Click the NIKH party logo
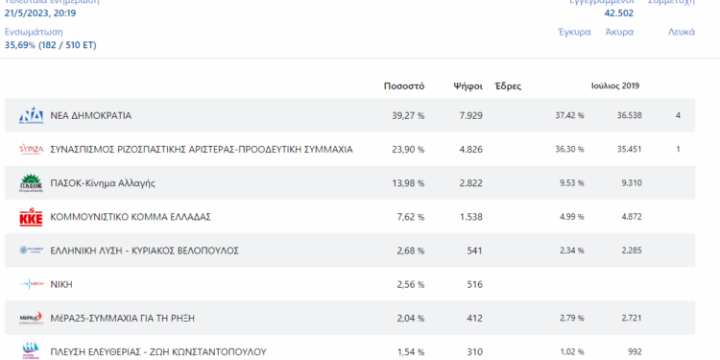 [x=31, y=284]
